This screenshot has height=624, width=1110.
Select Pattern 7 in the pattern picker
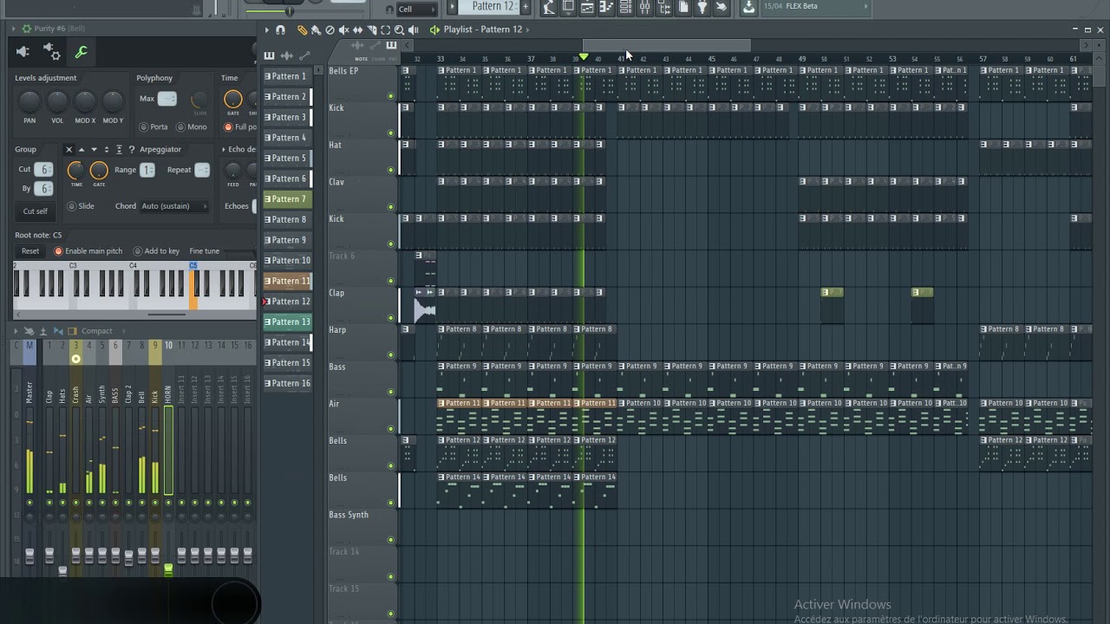point(287,199)
